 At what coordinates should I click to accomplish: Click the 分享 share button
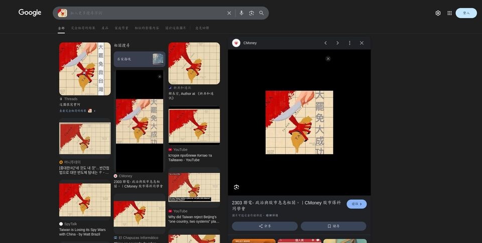265,226
